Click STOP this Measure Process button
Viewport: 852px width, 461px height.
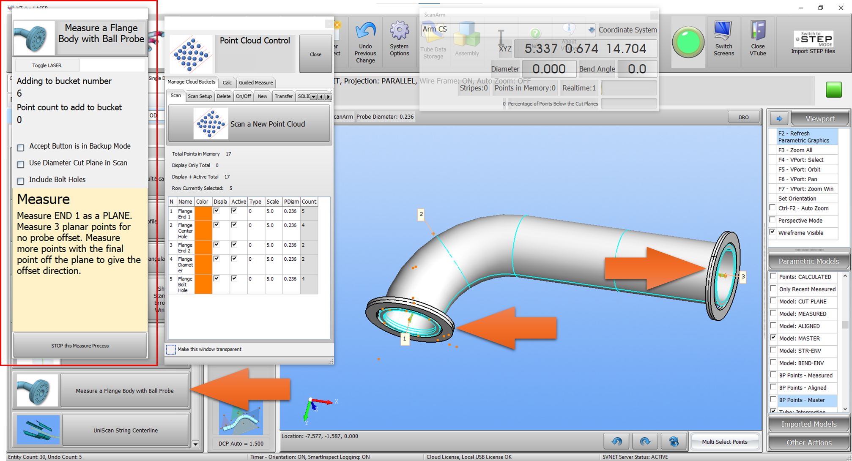click(x=80, y=346)
